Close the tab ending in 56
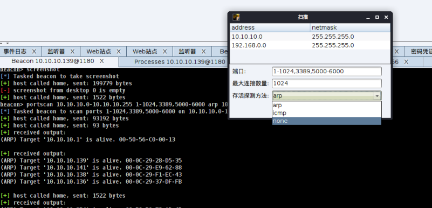This screenshot has width=432, height=208. click(x=406, y=62)
